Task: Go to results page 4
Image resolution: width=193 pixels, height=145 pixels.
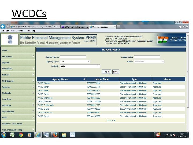Action: click(114, 120)
